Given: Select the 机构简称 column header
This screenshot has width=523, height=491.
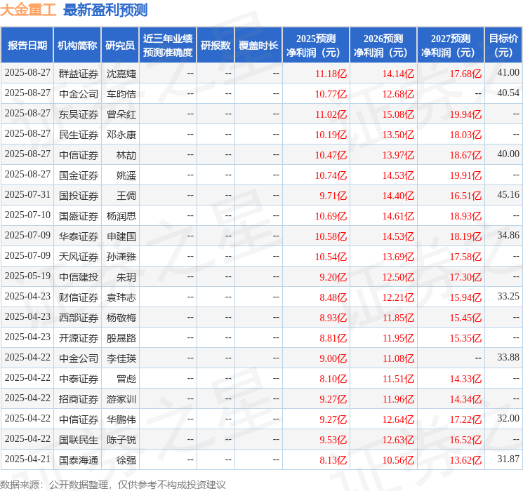Looking at the screenshot, I should tap(77, 46).
